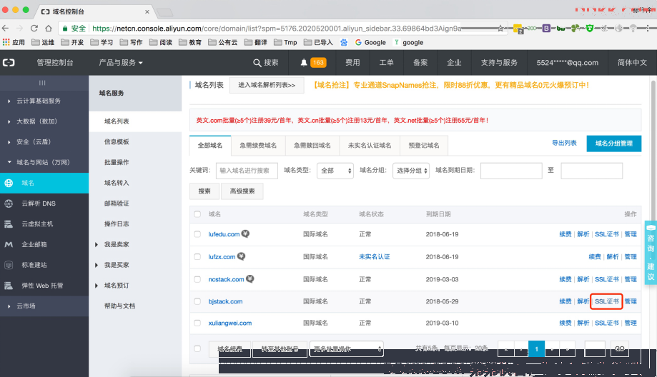Go back with the browser back arrow
Viewport: 657px width, 377px height.
(x=6, y=29)
